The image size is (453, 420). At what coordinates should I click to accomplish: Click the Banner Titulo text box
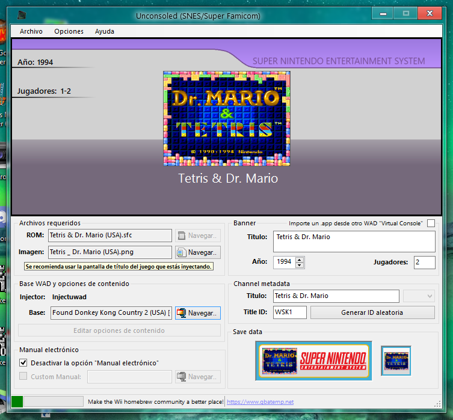coord(354,242)
